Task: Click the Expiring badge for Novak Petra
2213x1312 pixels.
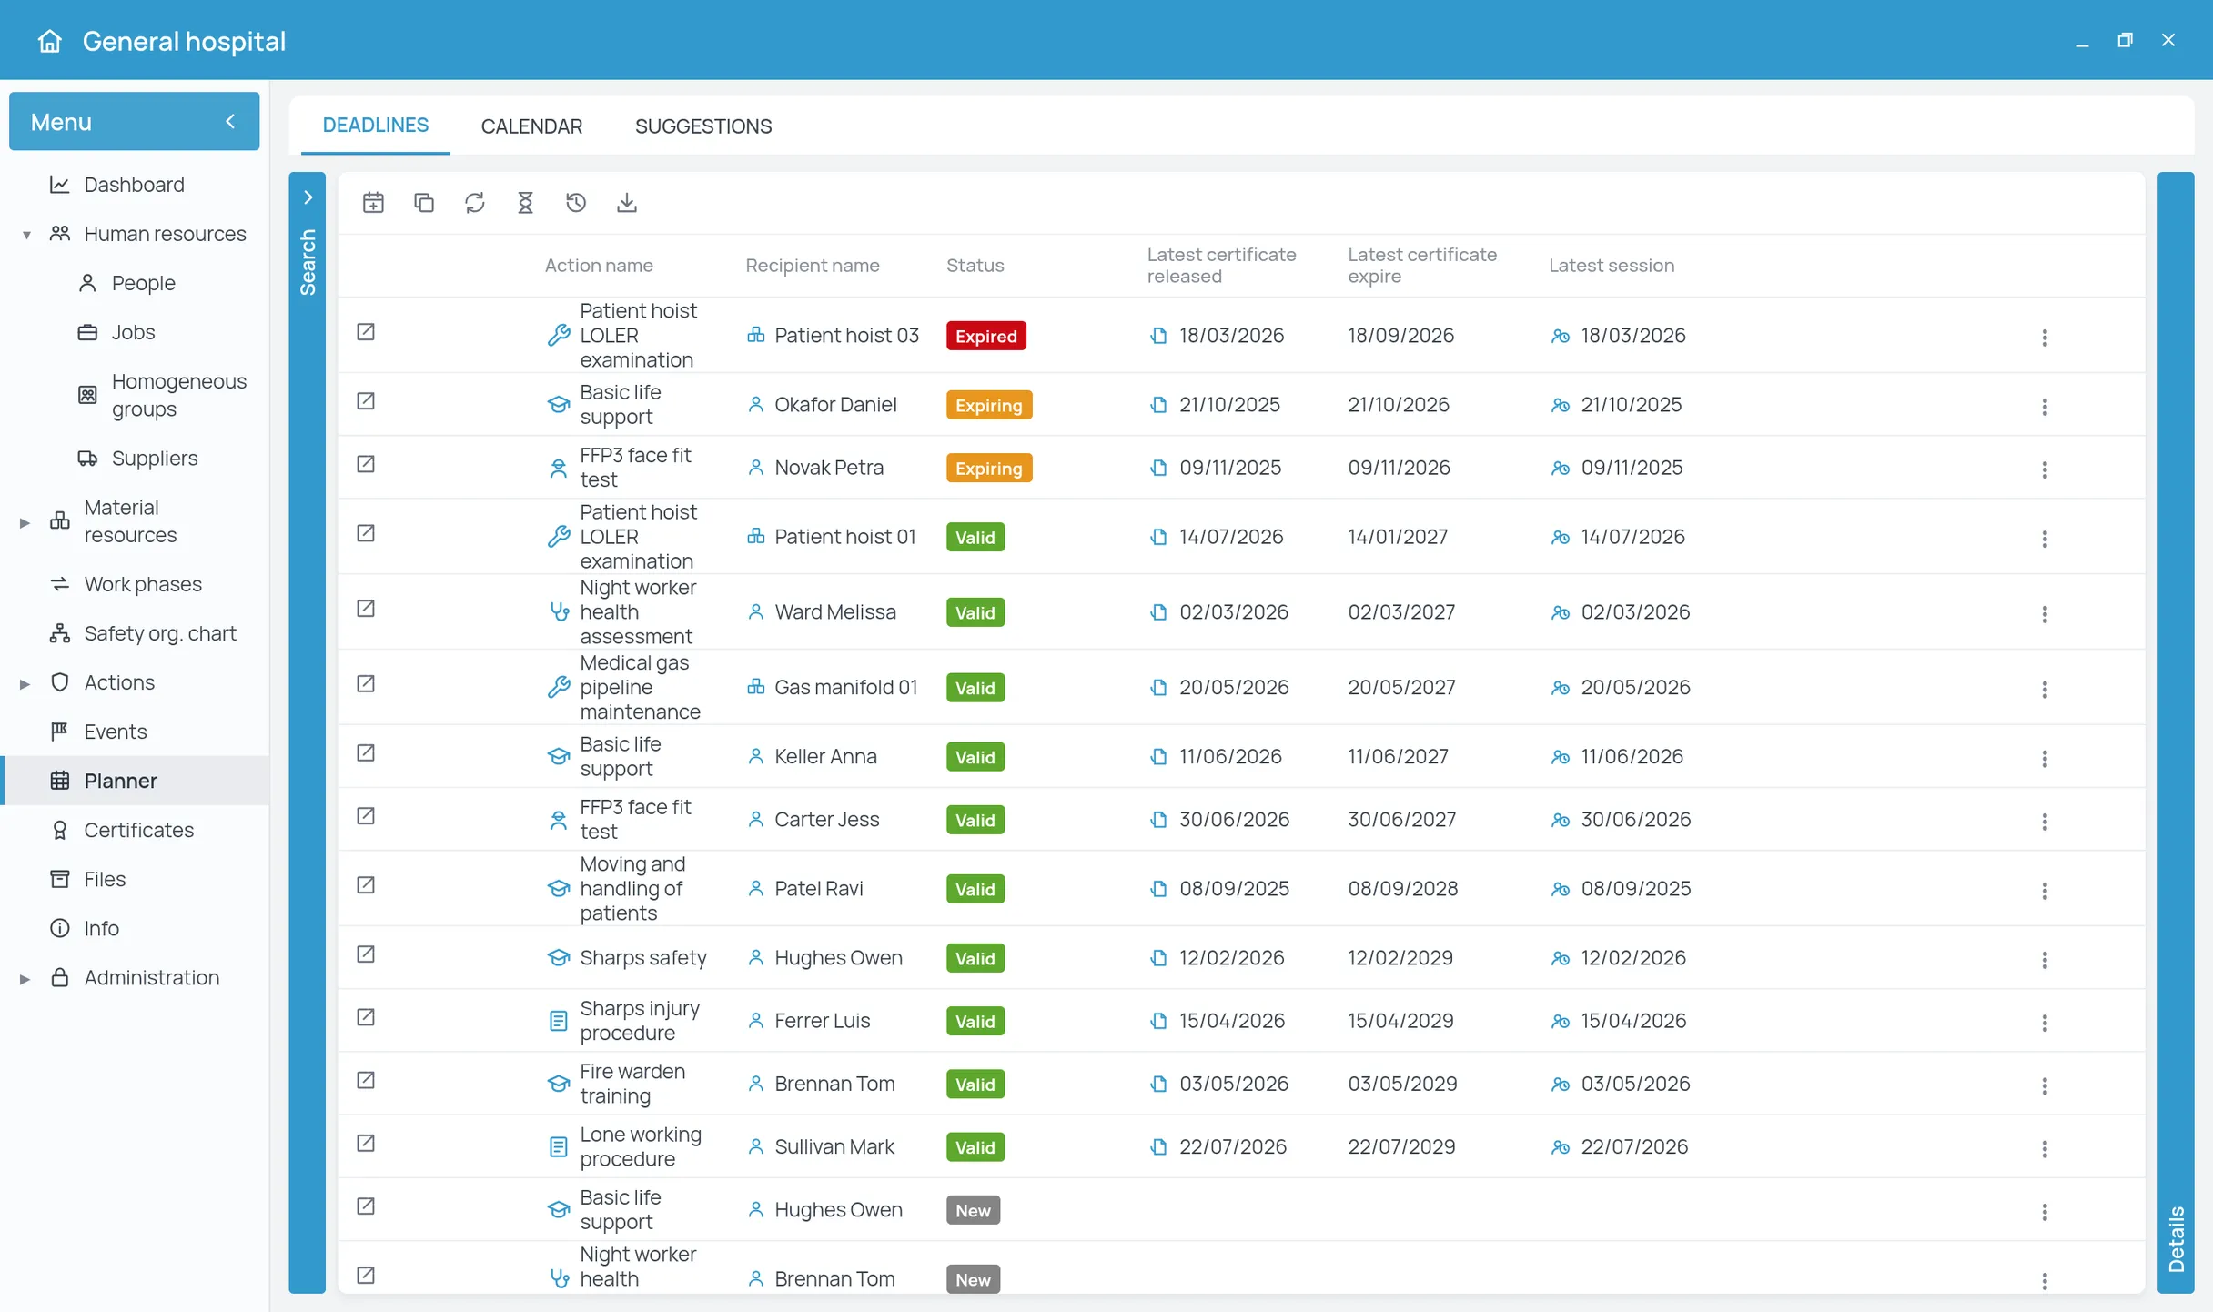Action: [x=989, y=468]
